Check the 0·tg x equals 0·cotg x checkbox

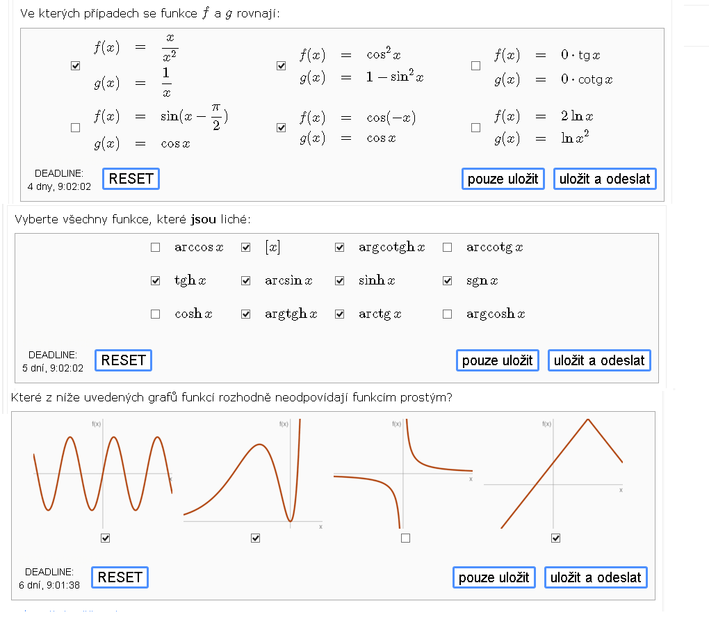point(475,66)
